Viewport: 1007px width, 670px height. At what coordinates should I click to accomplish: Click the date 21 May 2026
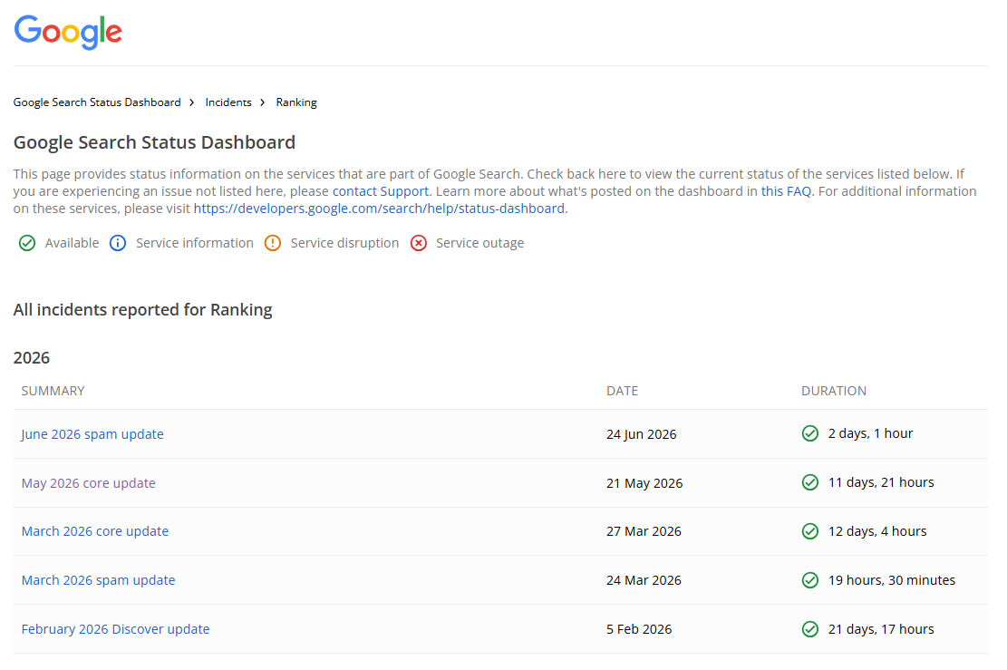(644, 483)
